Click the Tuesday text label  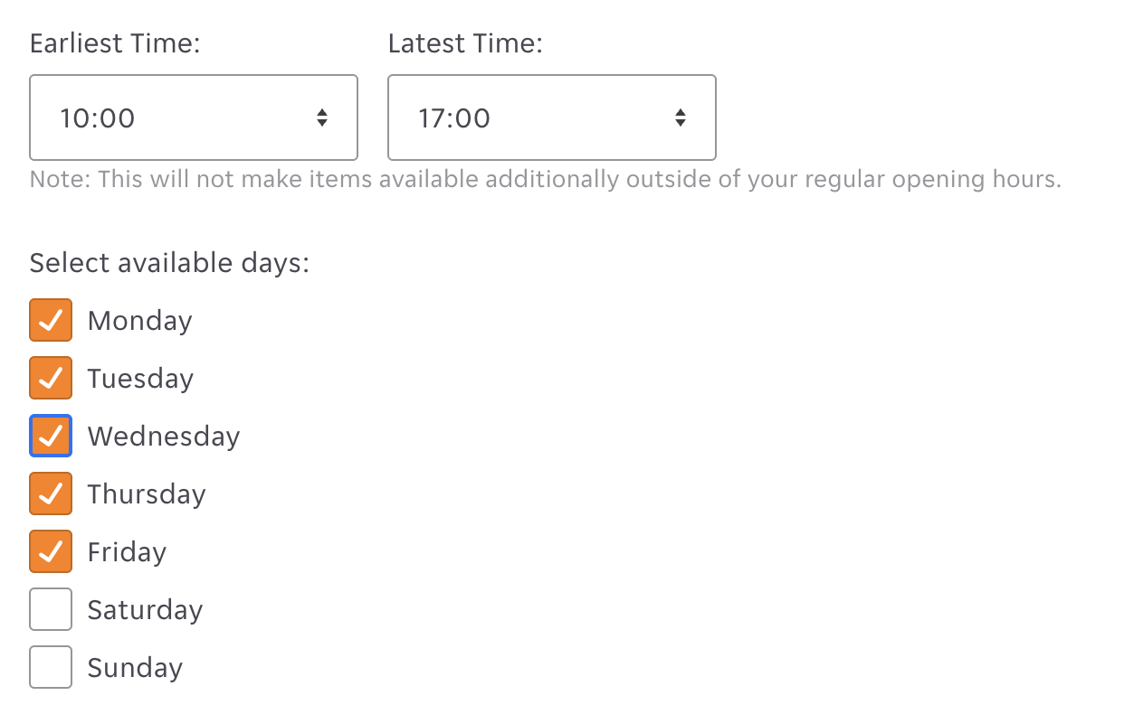click(140, 379)
